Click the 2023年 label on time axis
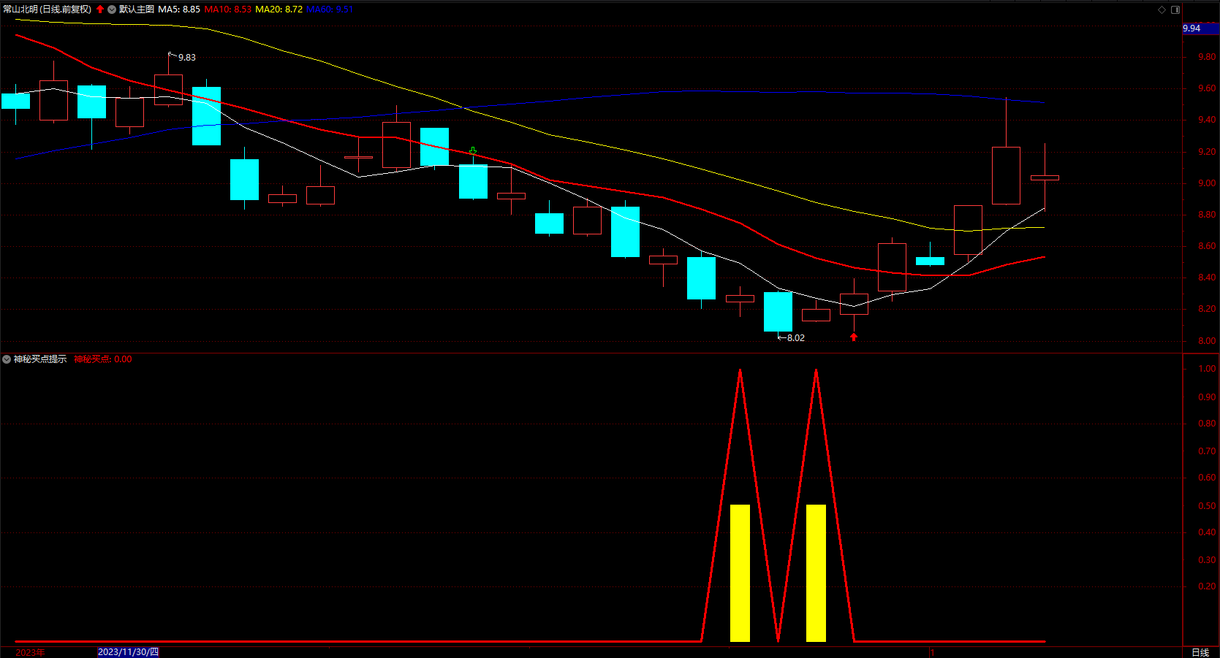The width and height of the screenshot is (1220, 658). (x=30, y=652)
